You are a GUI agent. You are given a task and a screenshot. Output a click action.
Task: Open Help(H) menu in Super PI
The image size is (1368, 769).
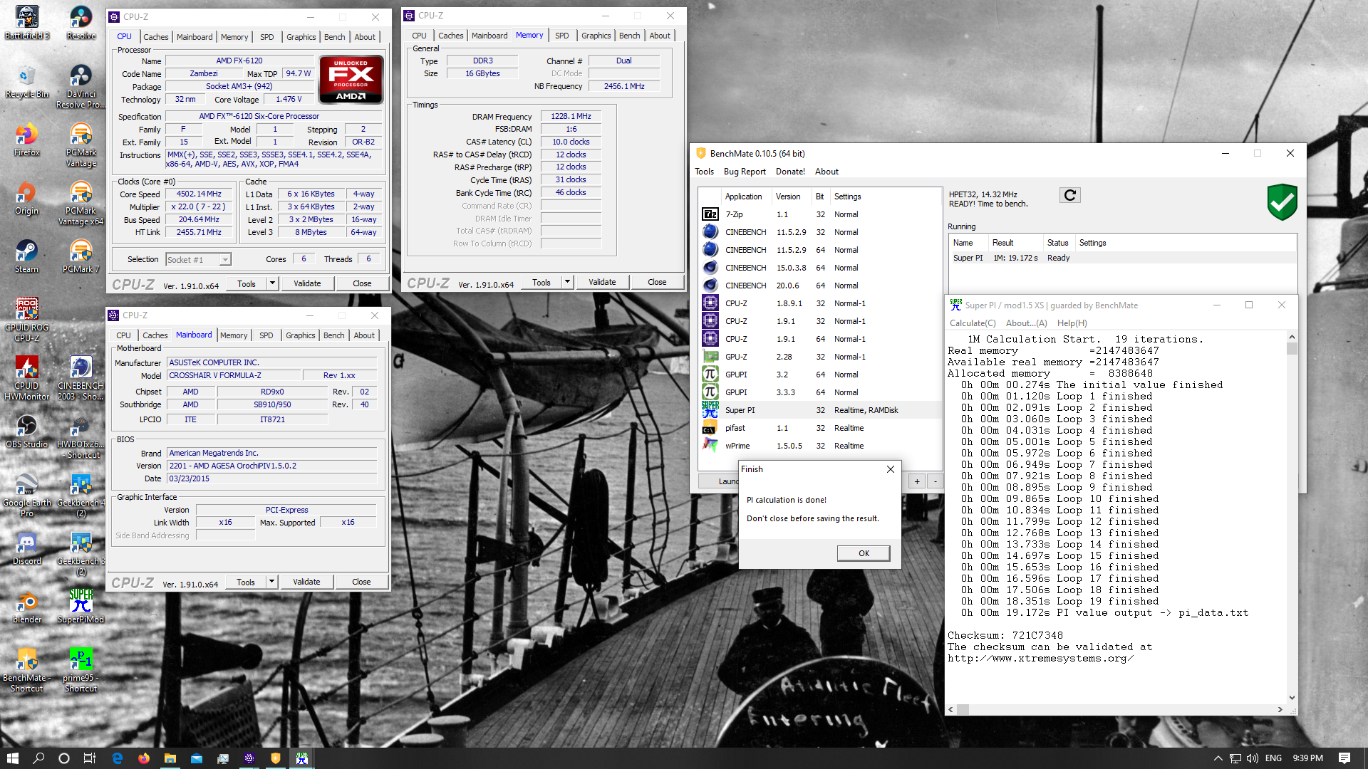(x=1072, y=323)
